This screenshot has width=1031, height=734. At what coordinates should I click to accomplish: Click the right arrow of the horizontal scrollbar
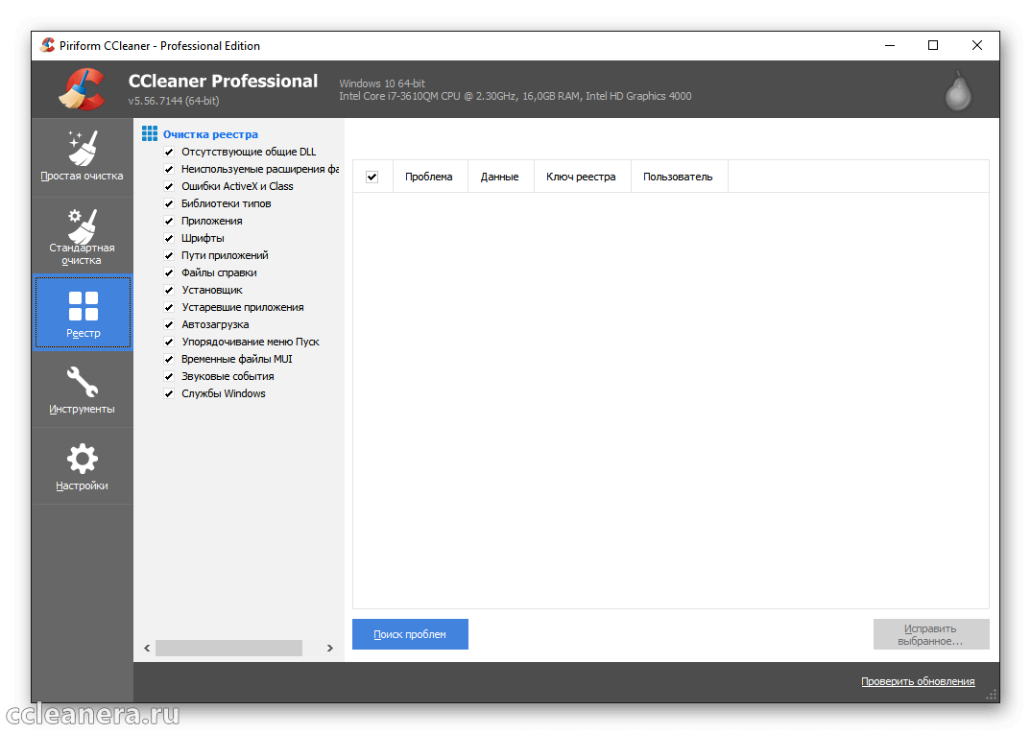(x=330, y=648)
